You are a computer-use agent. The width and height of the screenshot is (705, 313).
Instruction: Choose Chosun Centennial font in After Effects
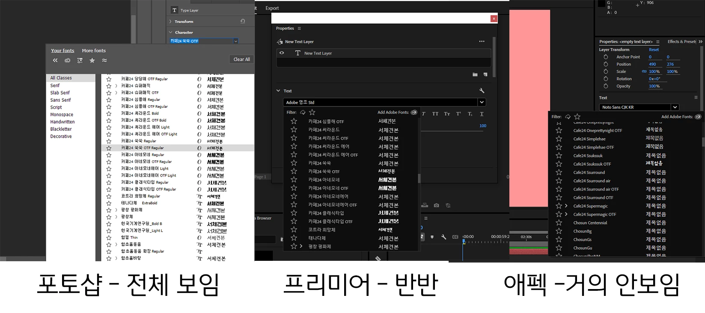pyautogui.click(x=590, y=223)
